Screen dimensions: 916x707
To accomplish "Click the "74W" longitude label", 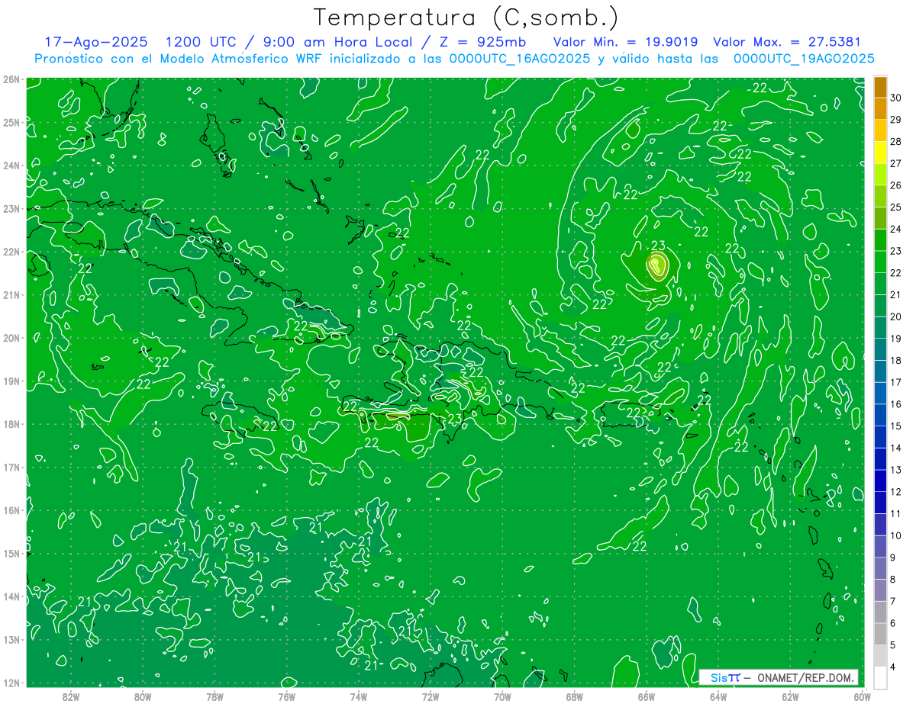I will [x=359, y=696].
